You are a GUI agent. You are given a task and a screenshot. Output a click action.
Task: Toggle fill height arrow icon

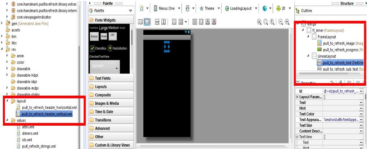(164, 22)
